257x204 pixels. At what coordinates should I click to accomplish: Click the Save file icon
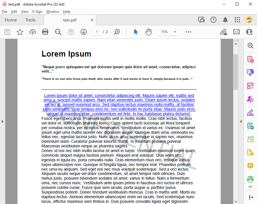7,32
